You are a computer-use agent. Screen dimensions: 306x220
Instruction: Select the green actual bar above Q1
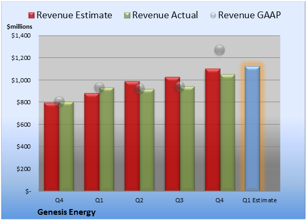click(x=107, y=139)
